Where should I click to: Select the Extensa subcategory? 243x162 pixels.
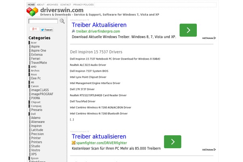[37, 55]
